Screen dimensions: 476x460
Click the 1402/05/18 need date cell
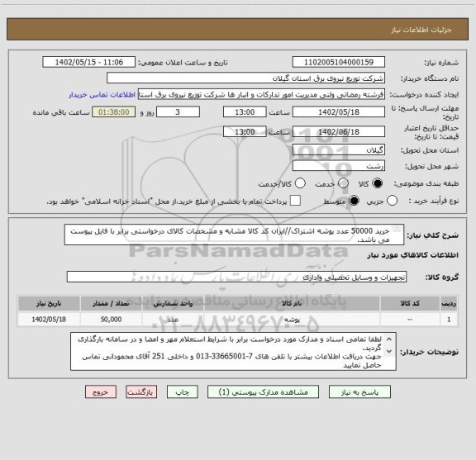click(x=49, y=320)
